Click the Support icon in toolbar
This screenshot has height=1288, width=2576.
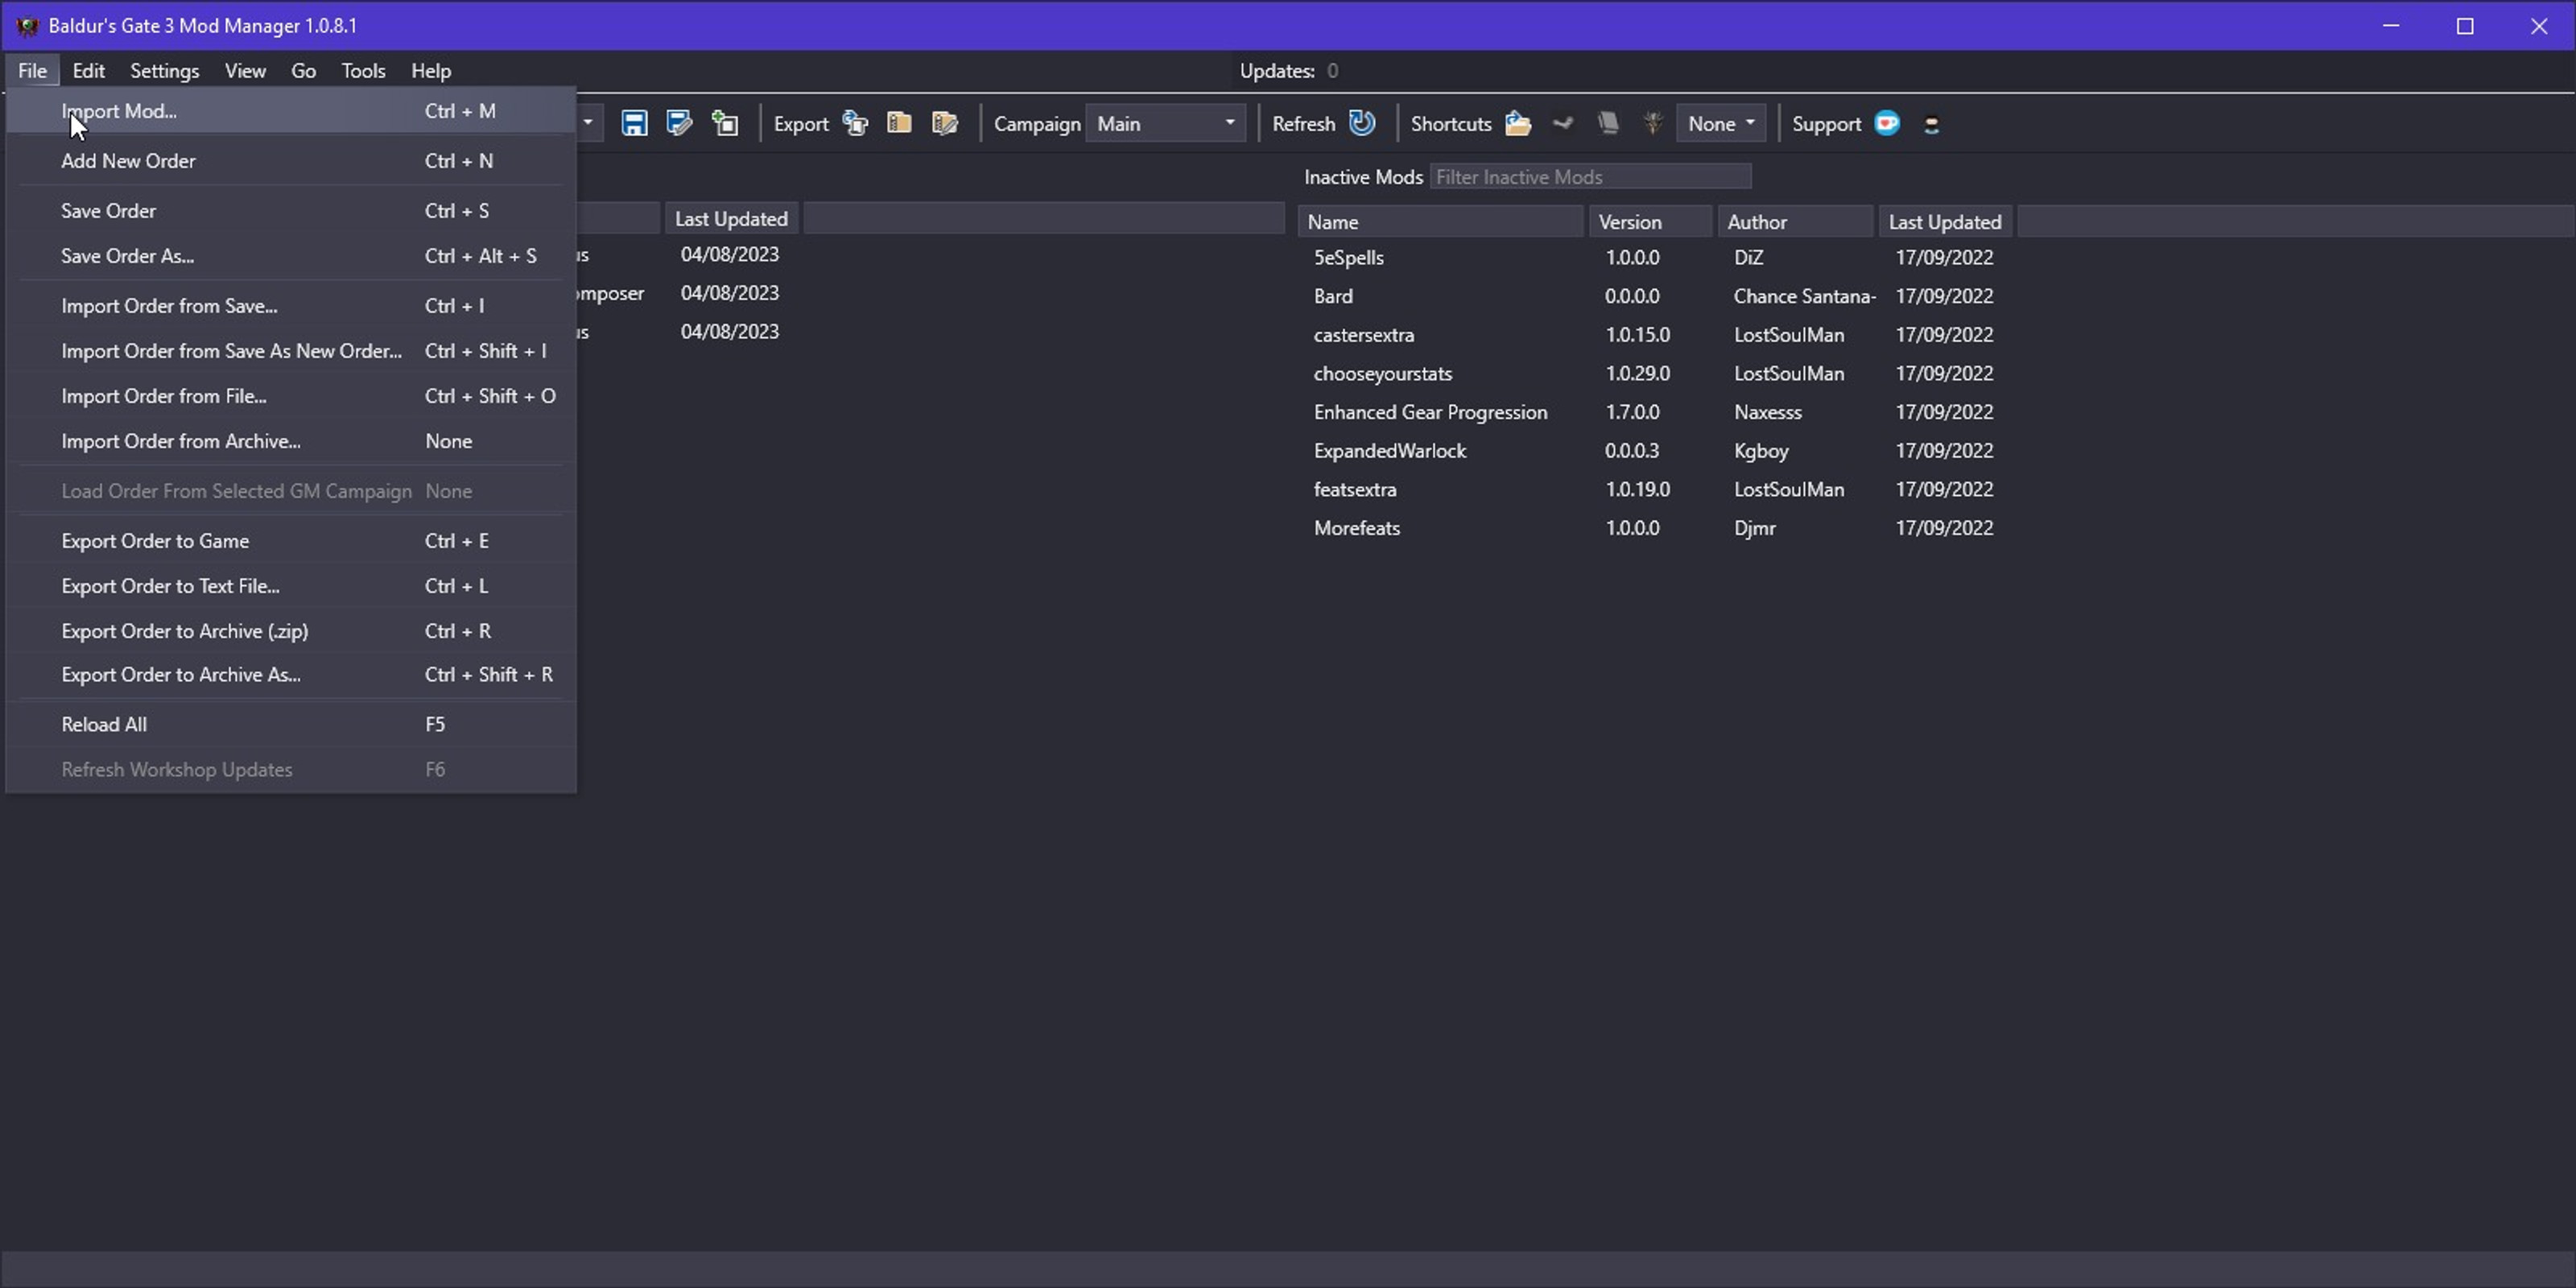click(x=1888, y=123)
